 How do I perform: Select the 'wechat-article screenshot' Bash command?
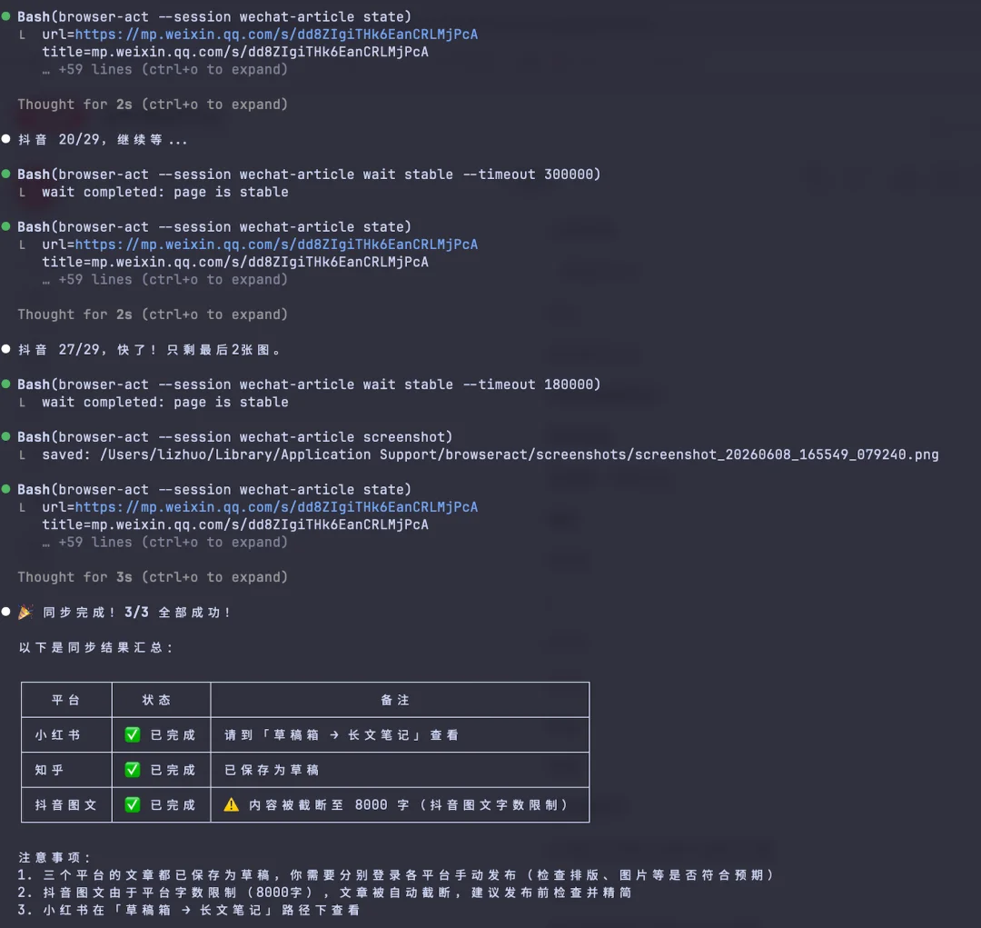[x=234, y=437]
